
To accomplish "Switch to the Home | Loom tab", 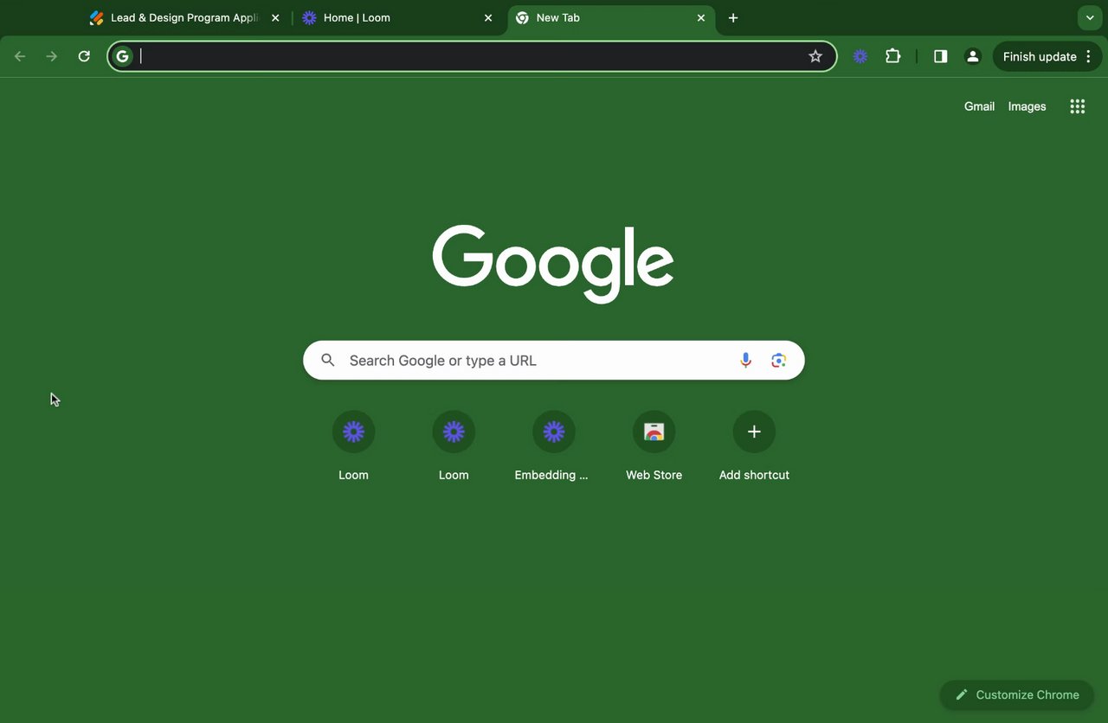I will tap(396, 17).
